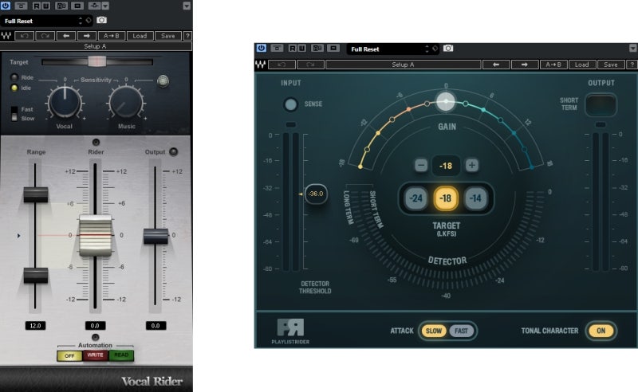The height and width of the screenshot is (392, 638).
Task: Click Vocal Rider next preset arrow
Action: (87, 36)
